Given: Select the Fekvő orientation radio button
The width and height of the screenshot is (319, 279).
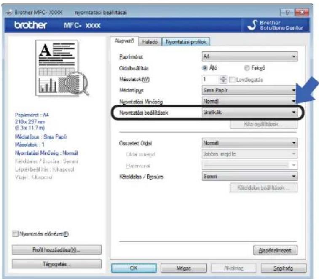Looking at the screenshot, I should 247,68.
